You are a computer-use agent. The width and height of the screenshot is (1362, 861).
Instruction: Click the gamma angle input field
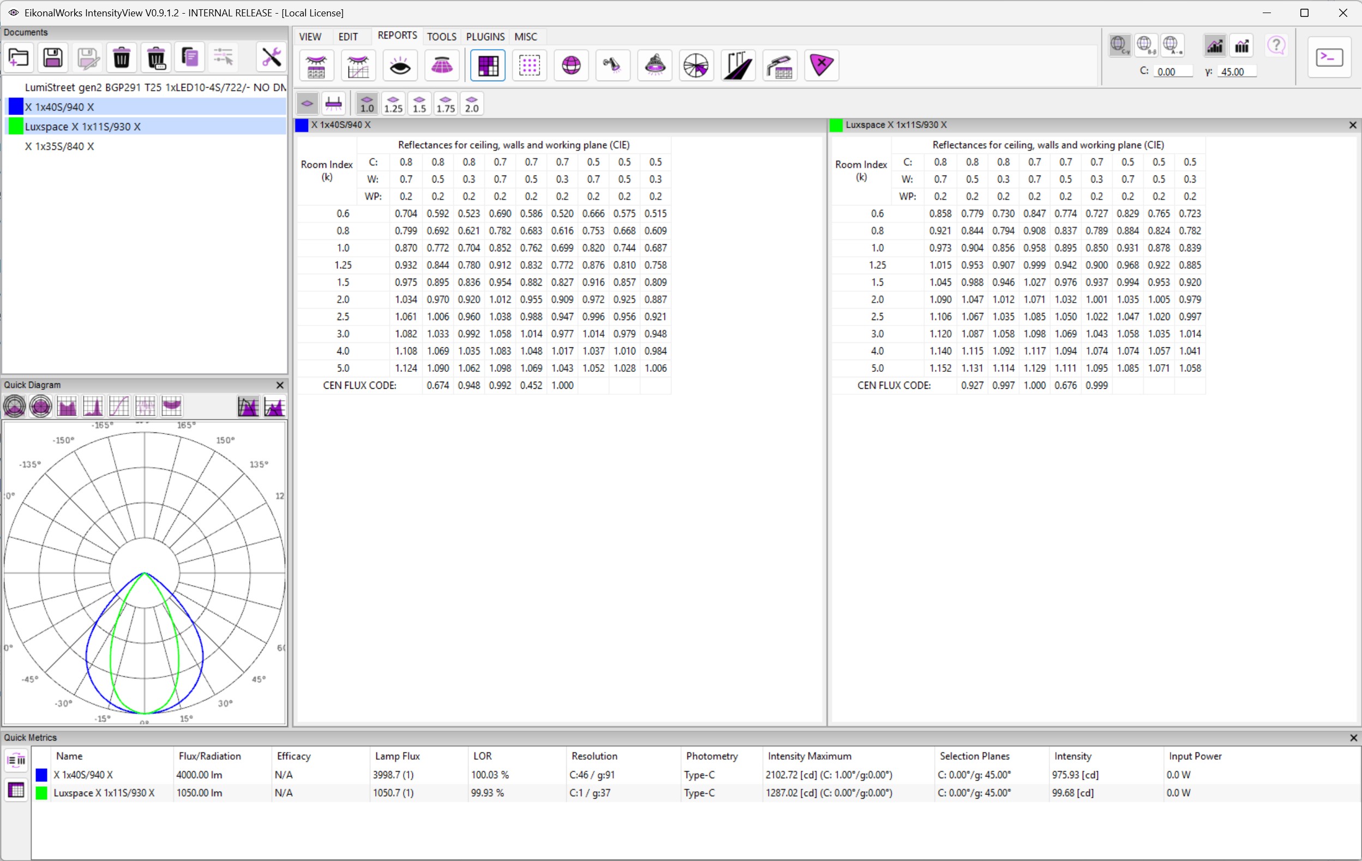[x=1238, y=72]
